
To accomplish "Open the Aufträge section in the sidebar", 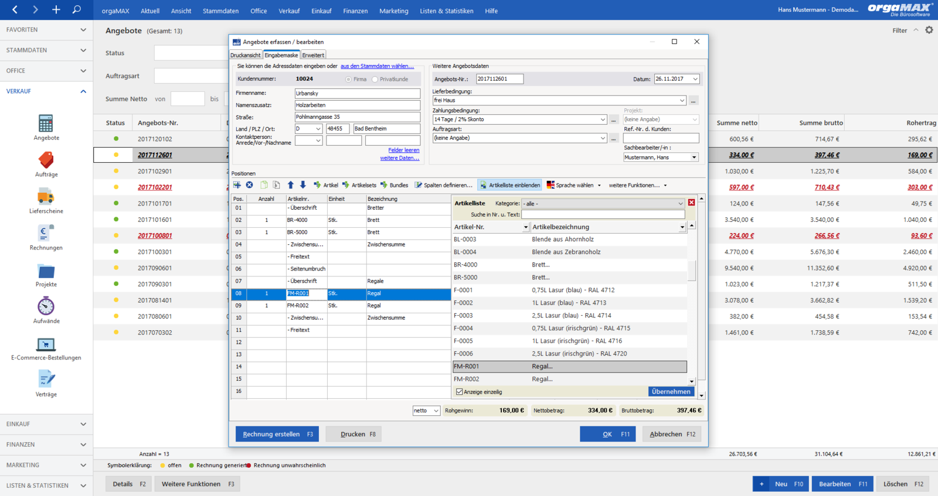I will tap(46, 165).
